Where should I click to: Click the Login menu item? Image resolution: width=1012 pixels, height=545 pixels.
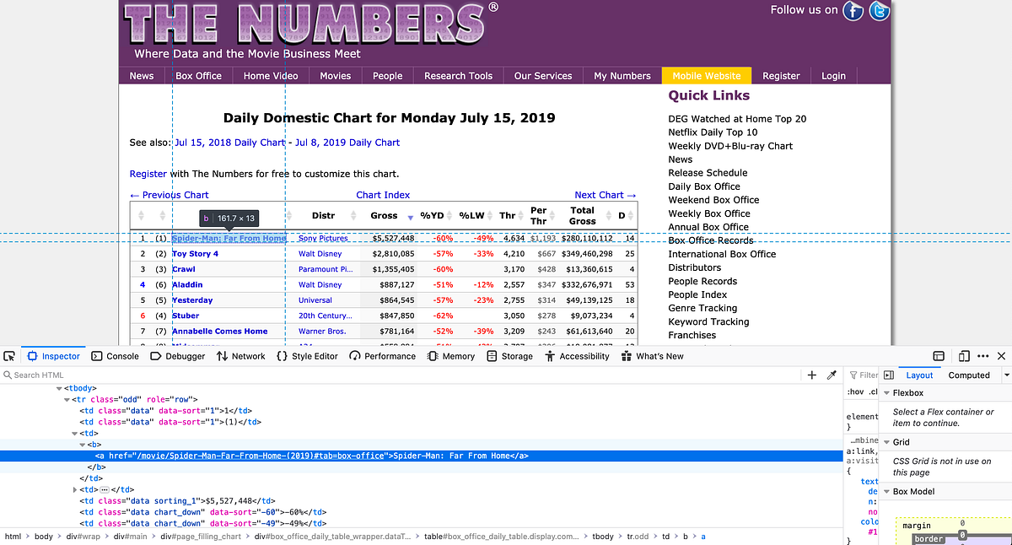833,75
